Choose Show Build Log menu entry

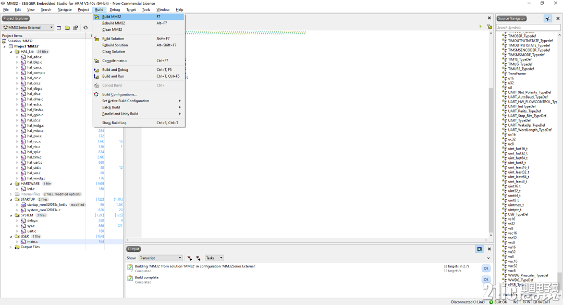point(139,123)
